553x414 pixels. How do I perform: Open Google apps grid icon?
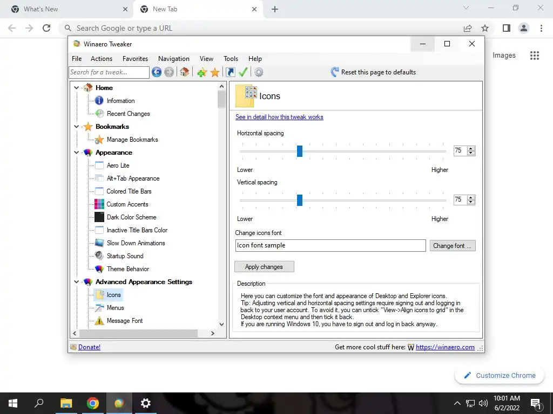click(x=534, y=56)
